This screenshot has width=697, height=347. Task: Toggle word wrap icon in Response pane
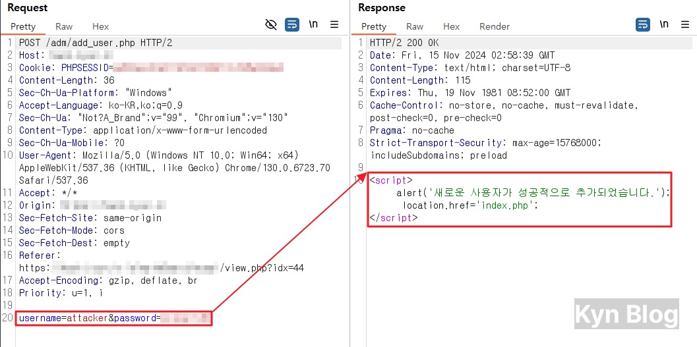643,25
